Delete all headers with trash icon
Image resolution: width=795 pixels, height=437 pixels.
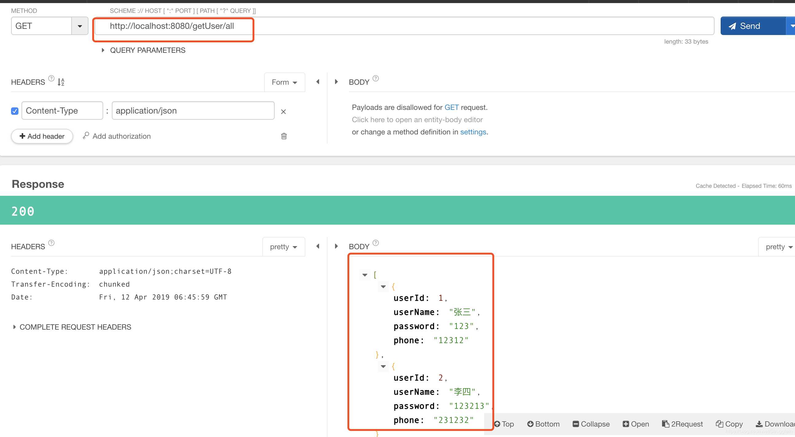(x=284, y=136)
